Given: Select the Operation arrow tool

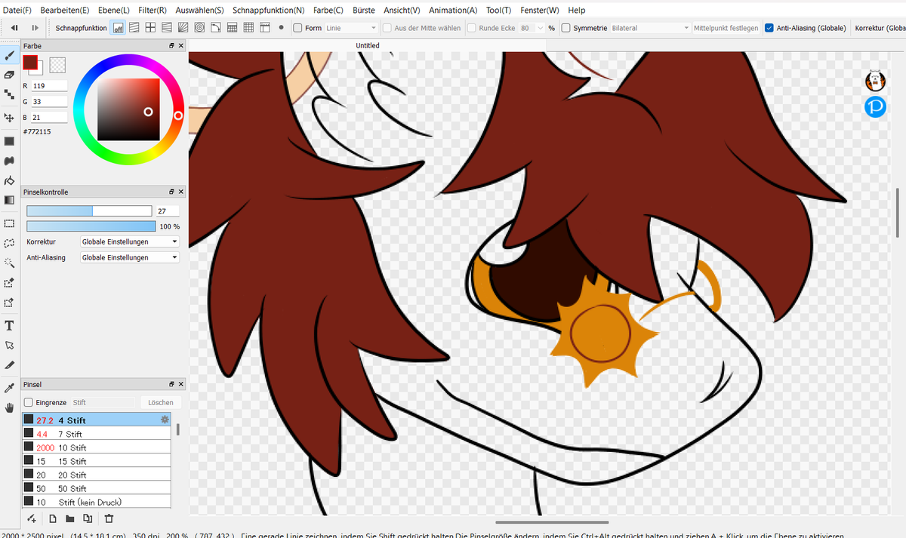Looking at the screenshot, I should click(9, 345).
